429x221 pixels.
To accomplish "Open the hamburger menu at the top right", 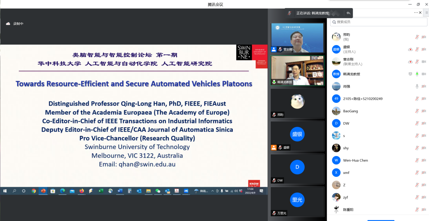I will 427,13.
